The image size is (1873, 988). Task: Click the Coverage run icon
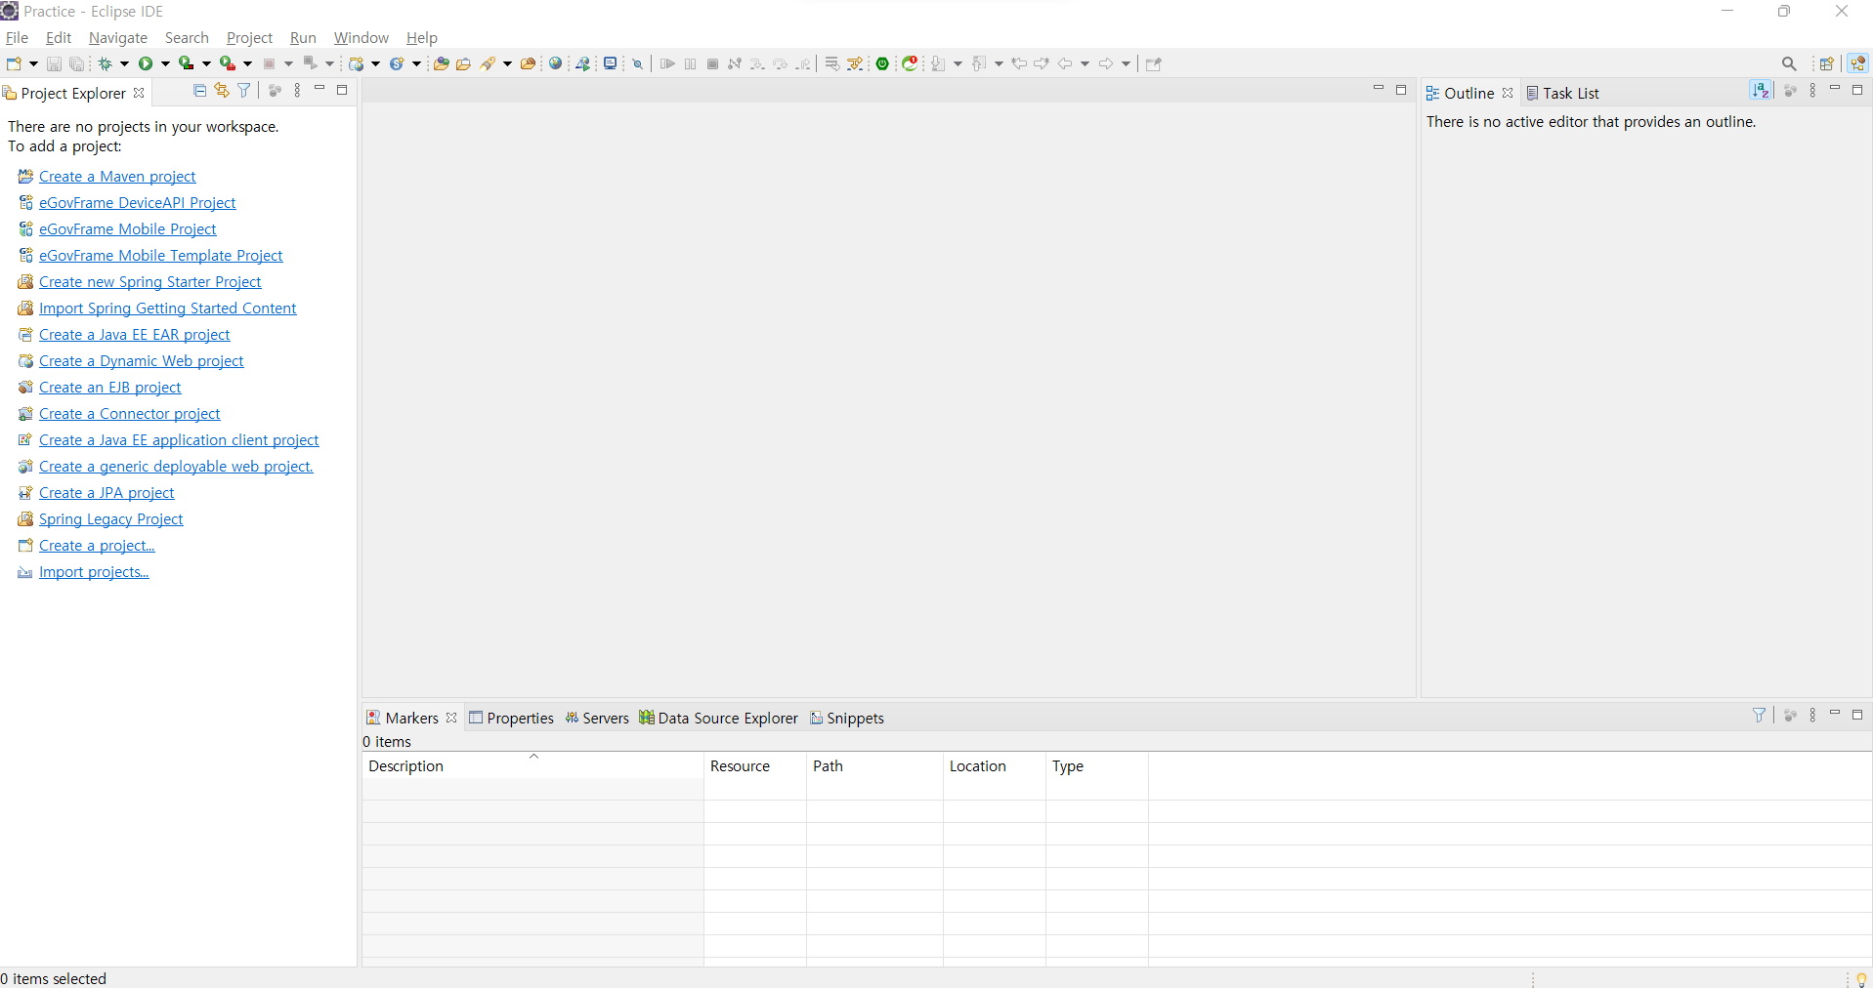click(187, 63)
